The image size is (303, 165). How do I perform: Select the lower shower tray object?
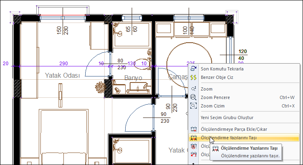point(132,150)
